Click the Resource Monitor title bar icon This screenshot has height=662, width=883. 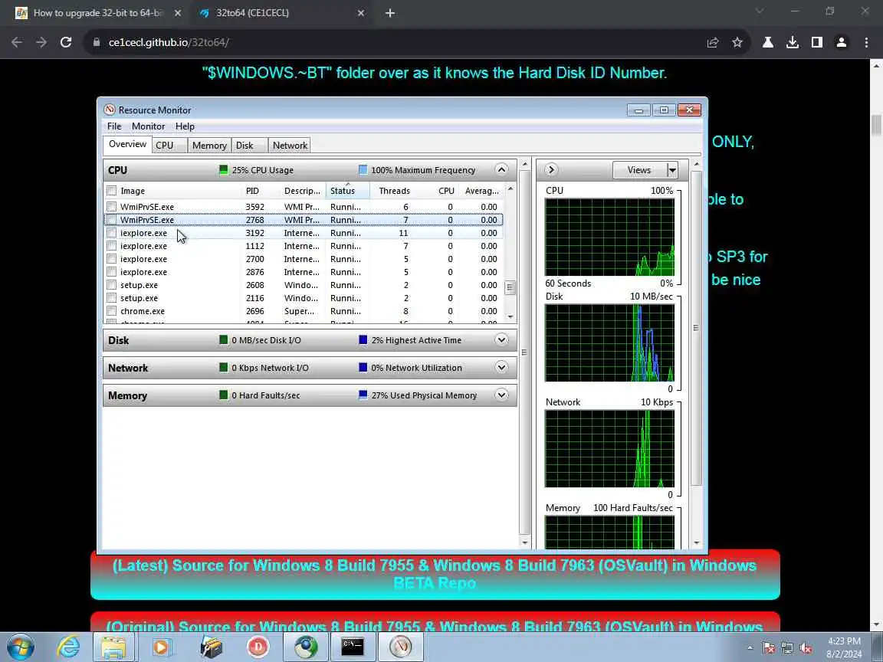click(x=110, y=110)
